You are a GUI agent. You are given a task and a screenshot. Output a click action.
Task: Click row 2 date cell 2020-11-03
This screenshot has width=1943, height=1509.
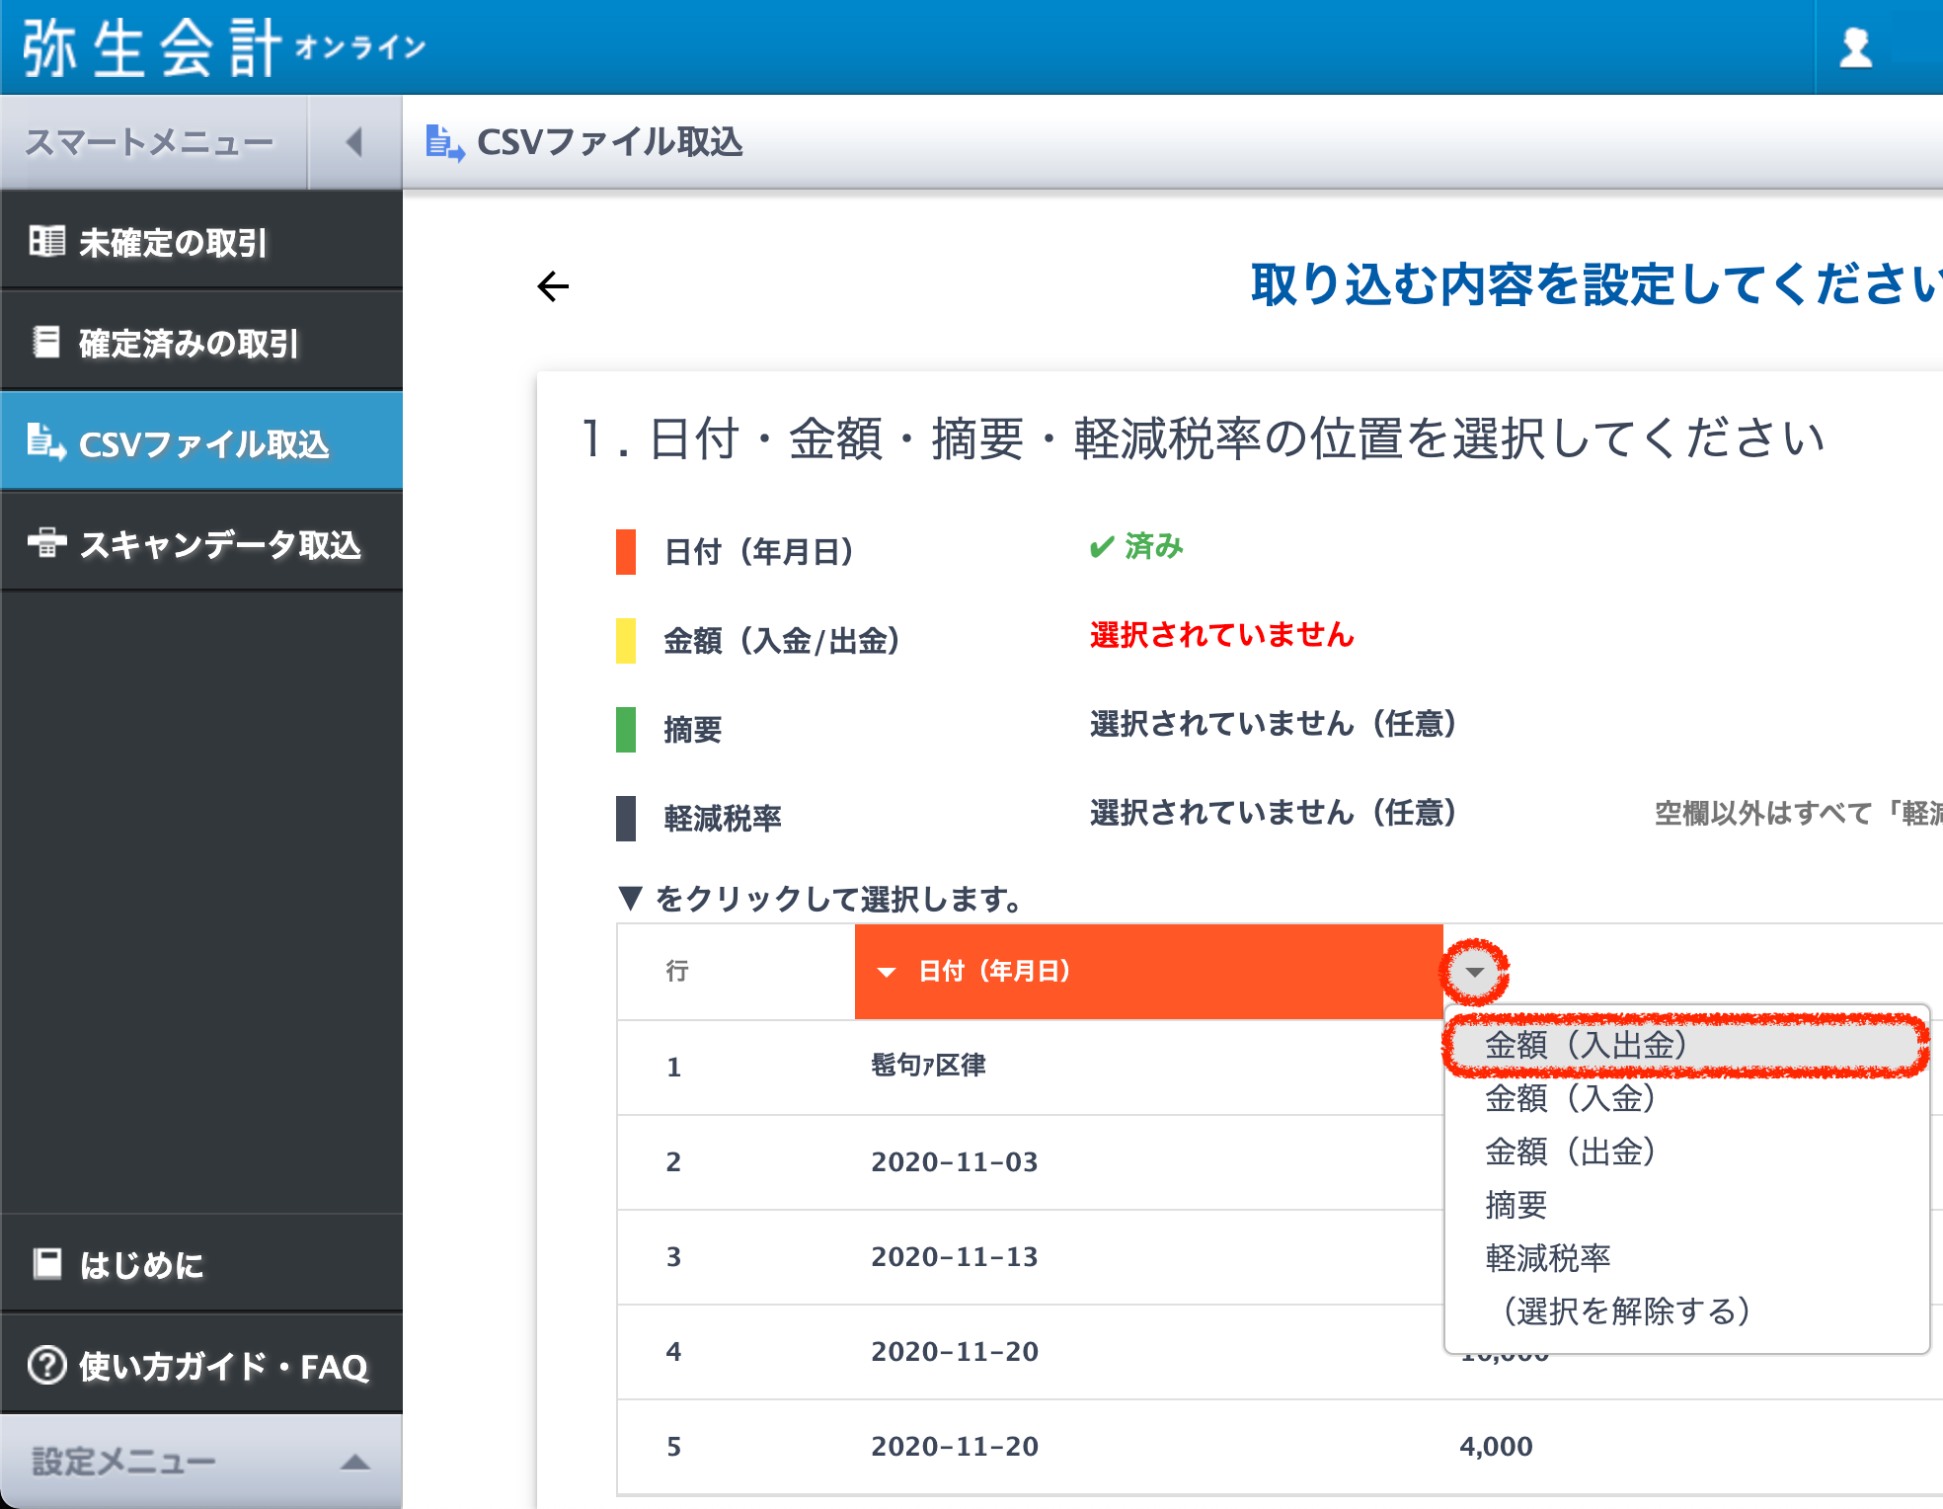954,1161
